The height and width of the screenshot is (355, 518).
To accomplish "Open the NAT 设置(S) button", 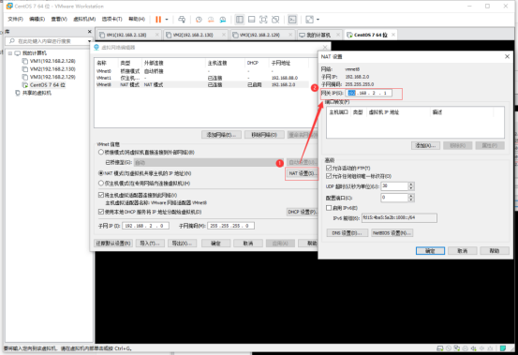I will tap(302, 173).
